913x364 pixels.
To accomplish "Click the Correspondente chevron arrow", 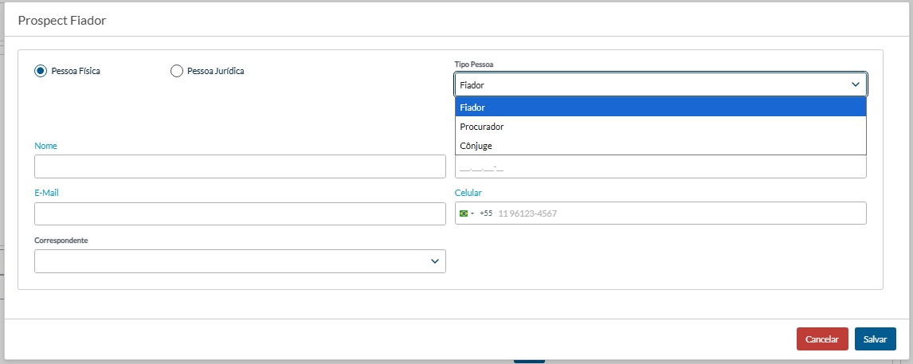I will (x=435, y=261).
